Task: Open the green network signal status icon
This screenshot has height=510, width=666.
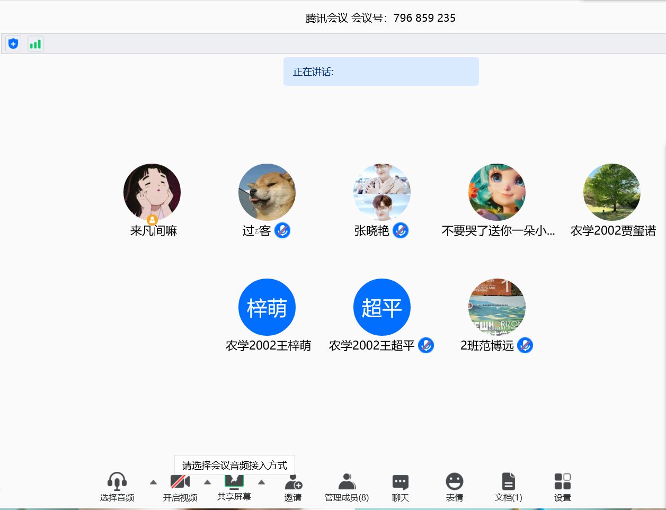Action: point(35,44)
